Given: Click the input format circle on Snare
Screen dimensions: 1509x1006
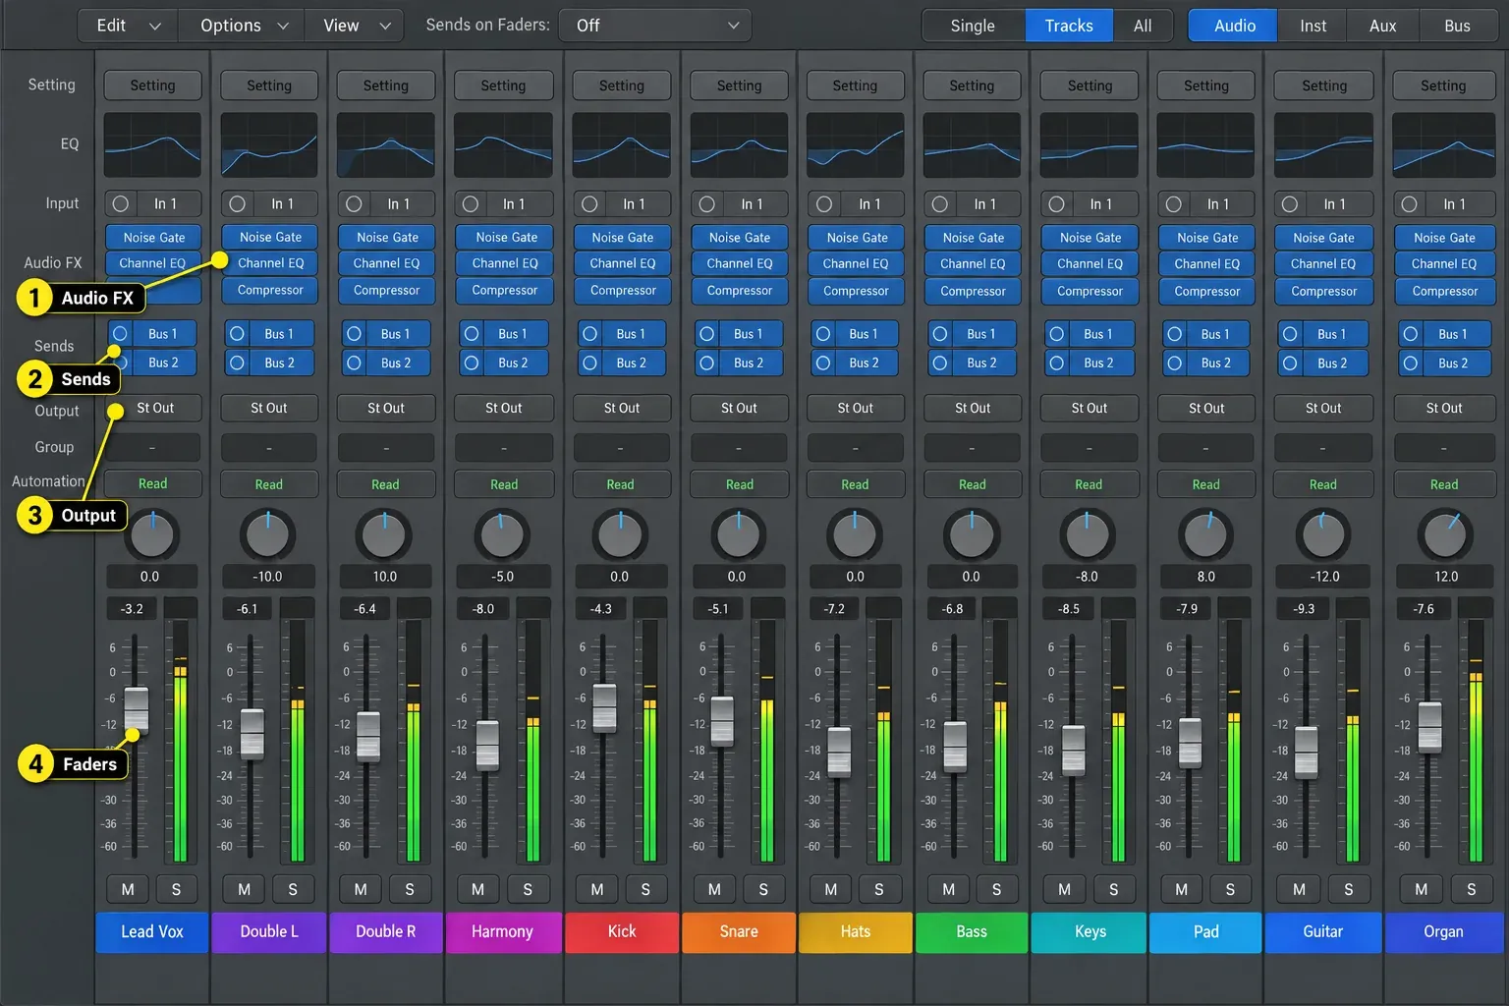Looking at the screenshot, I should (706, 204).
